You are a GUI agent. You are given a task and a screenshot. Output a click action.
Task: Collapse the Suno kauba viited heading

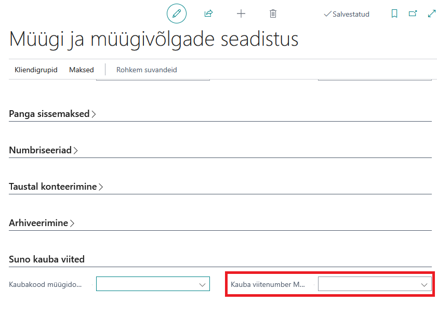point(47,259)
